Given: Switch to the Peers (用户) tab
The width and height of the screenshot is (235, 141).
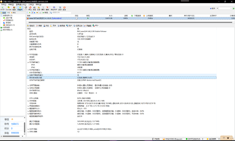Looking at the screenshot, I should pos(69,26).
